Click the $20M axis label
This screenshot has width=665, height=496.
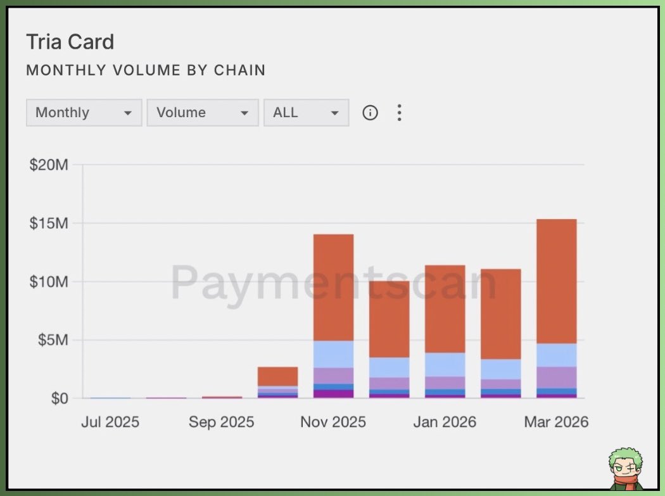(x=49, y=165)
